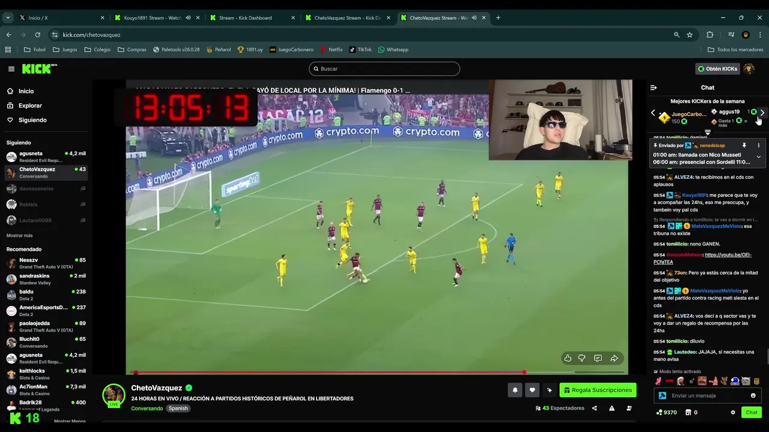
Task: Click Obtén KICKs button
Action: (717, 69)
